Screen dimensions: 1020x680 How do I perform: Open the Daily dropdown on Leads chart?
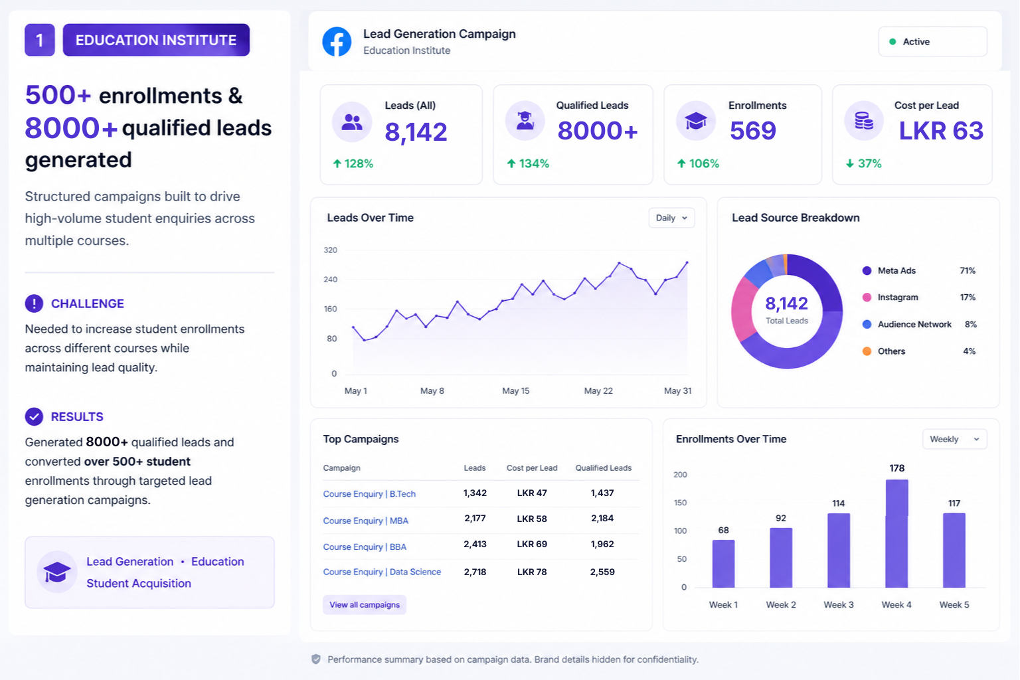[671, 218]
